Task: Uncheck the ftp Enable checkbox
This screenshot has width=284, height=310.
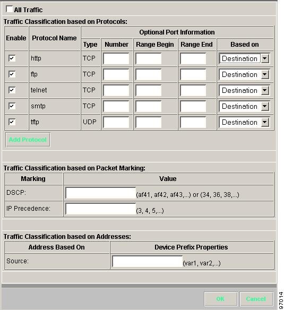Action: click(x=12, y=74)
